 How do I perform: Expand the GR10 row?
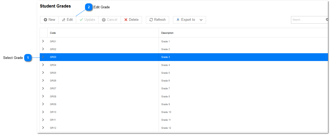(x=43, y=112)
